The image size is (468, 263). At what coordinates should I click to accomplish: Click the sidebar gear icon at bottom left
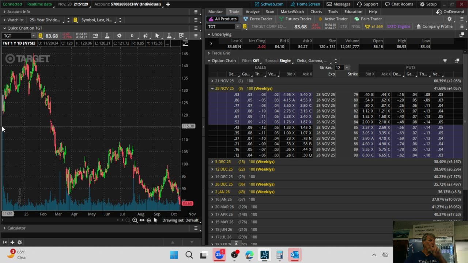click(x=20, y=242)
